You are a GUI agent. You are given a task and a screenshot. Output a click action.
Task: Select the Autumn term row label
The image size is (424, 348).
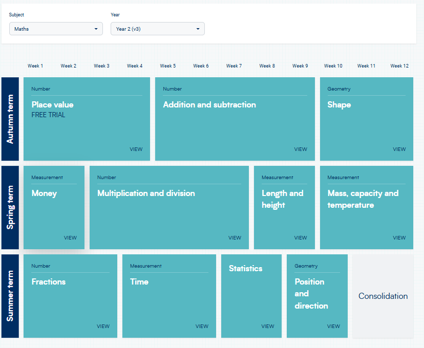[x=10, y=119]
